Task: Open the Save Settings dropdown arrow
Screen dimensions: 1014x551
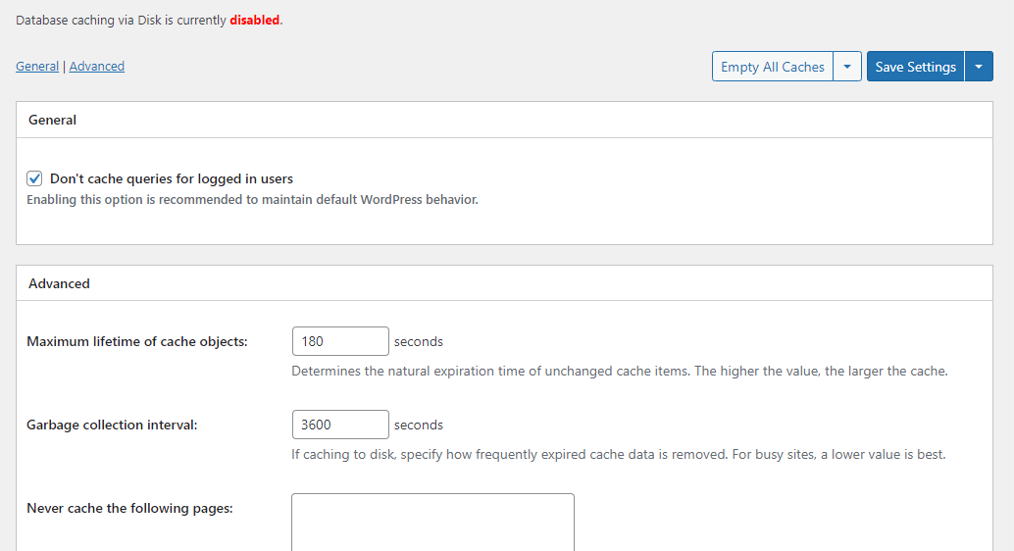Action: [979, 67]
